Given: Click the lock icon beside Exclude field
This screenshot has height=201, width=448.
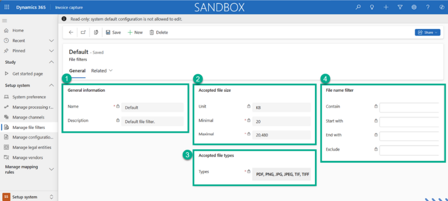Looking at the screenshot, I should [x=376, y=149].
